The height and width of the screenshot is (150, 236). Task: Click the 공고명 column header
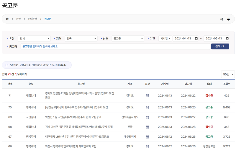click(81, 84)
